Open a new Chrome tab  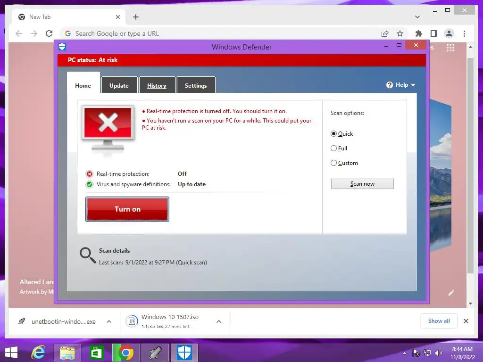(x=136, y=17)
